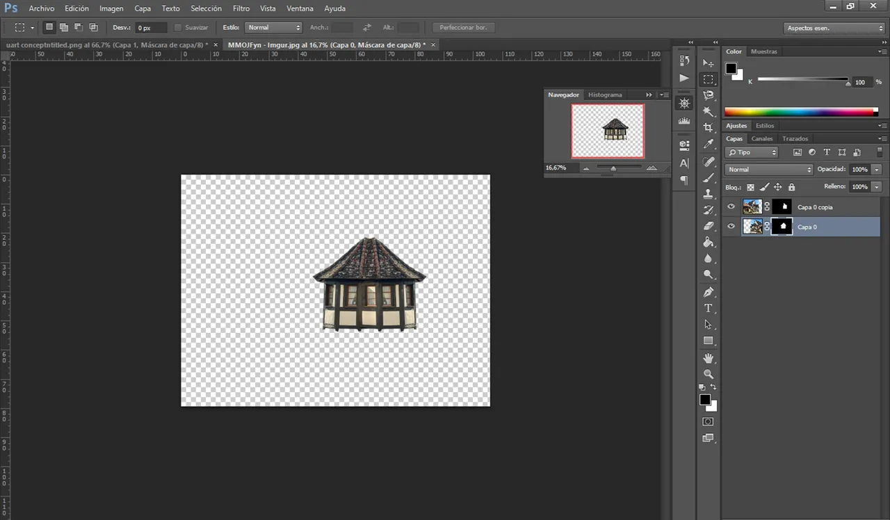Open the Navigator panel wheel icon
Image resolution: width=890 pixels, height=520 pixels.
tap(684, 103)
